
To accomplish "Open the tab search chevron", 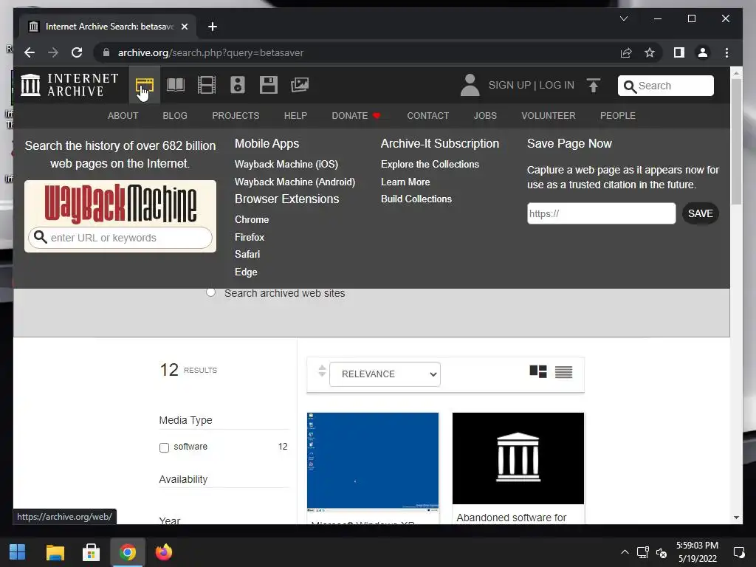I will tap(623, 18).
